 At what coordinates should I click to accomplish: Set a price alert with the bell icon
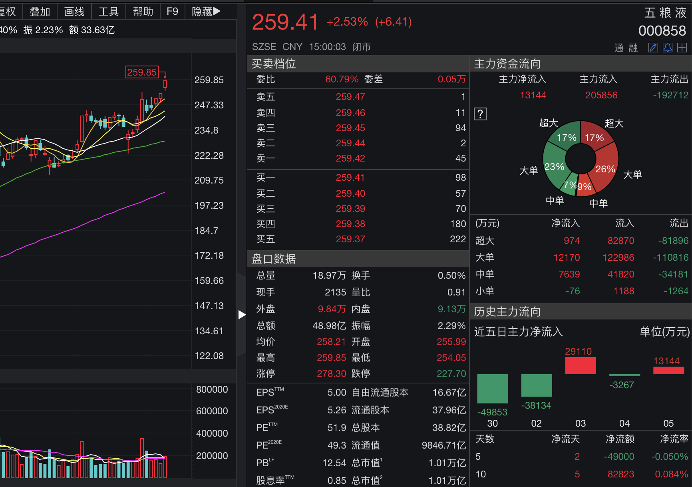pos(668,48)
